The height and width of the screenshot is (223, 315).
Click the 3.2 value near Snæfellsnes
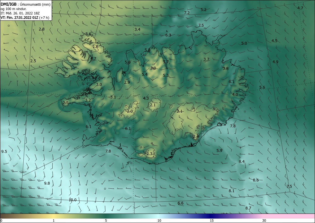(x=88, y=100)
